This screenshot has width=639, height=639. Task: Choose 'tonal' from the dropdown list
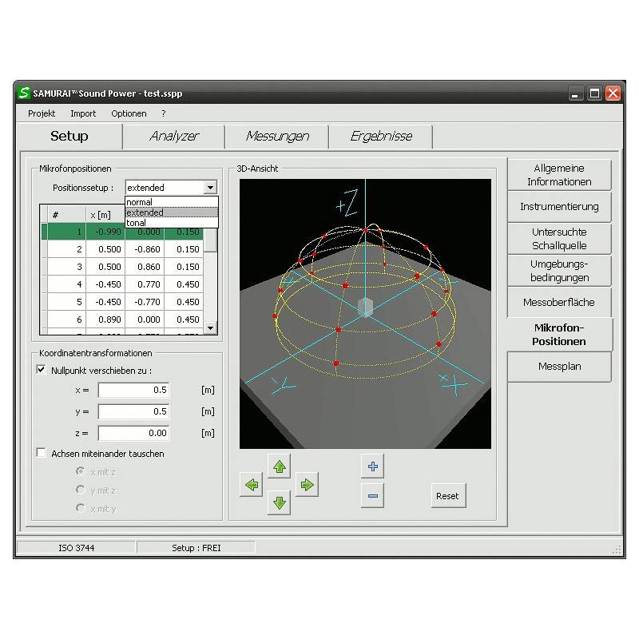(137, 223)
